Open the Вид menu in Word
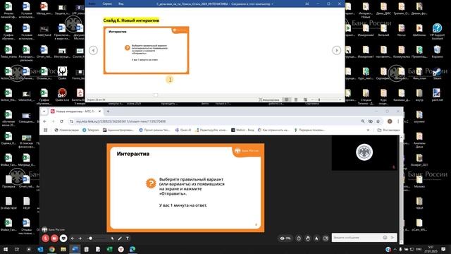The width and height of the screenshot is (451, 254). (121, 4)
